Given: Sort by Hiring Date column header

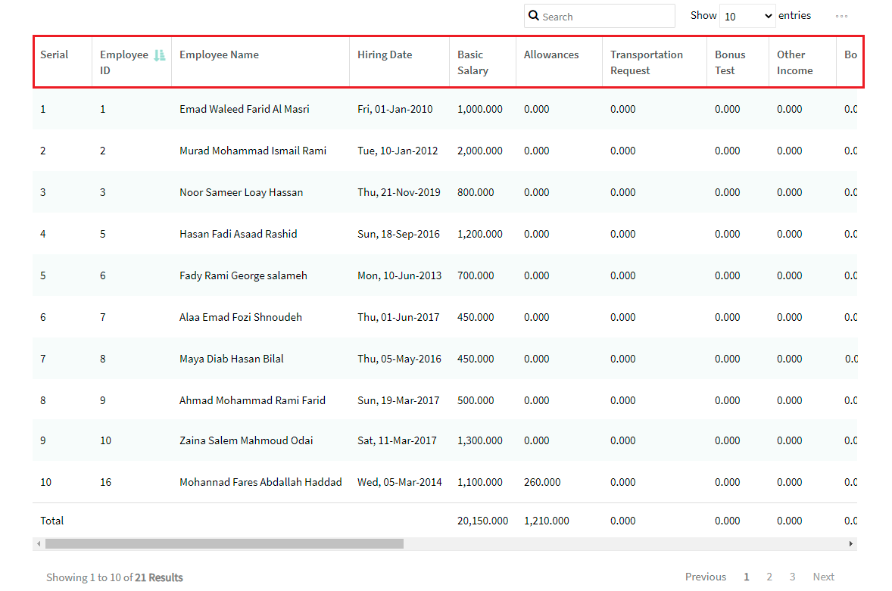Looking at the screenshot, I should pyautogui.click(x=385, y=54).
